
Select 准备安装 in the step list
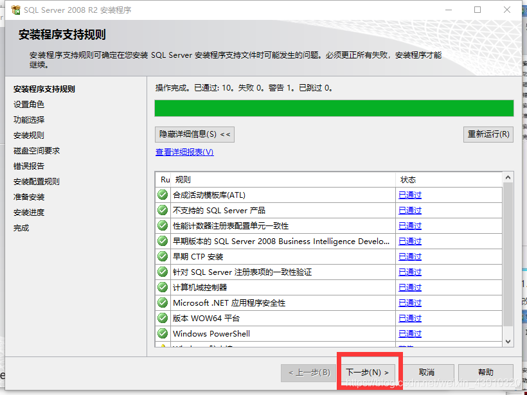pyautogui.click(x=28, y=197)
